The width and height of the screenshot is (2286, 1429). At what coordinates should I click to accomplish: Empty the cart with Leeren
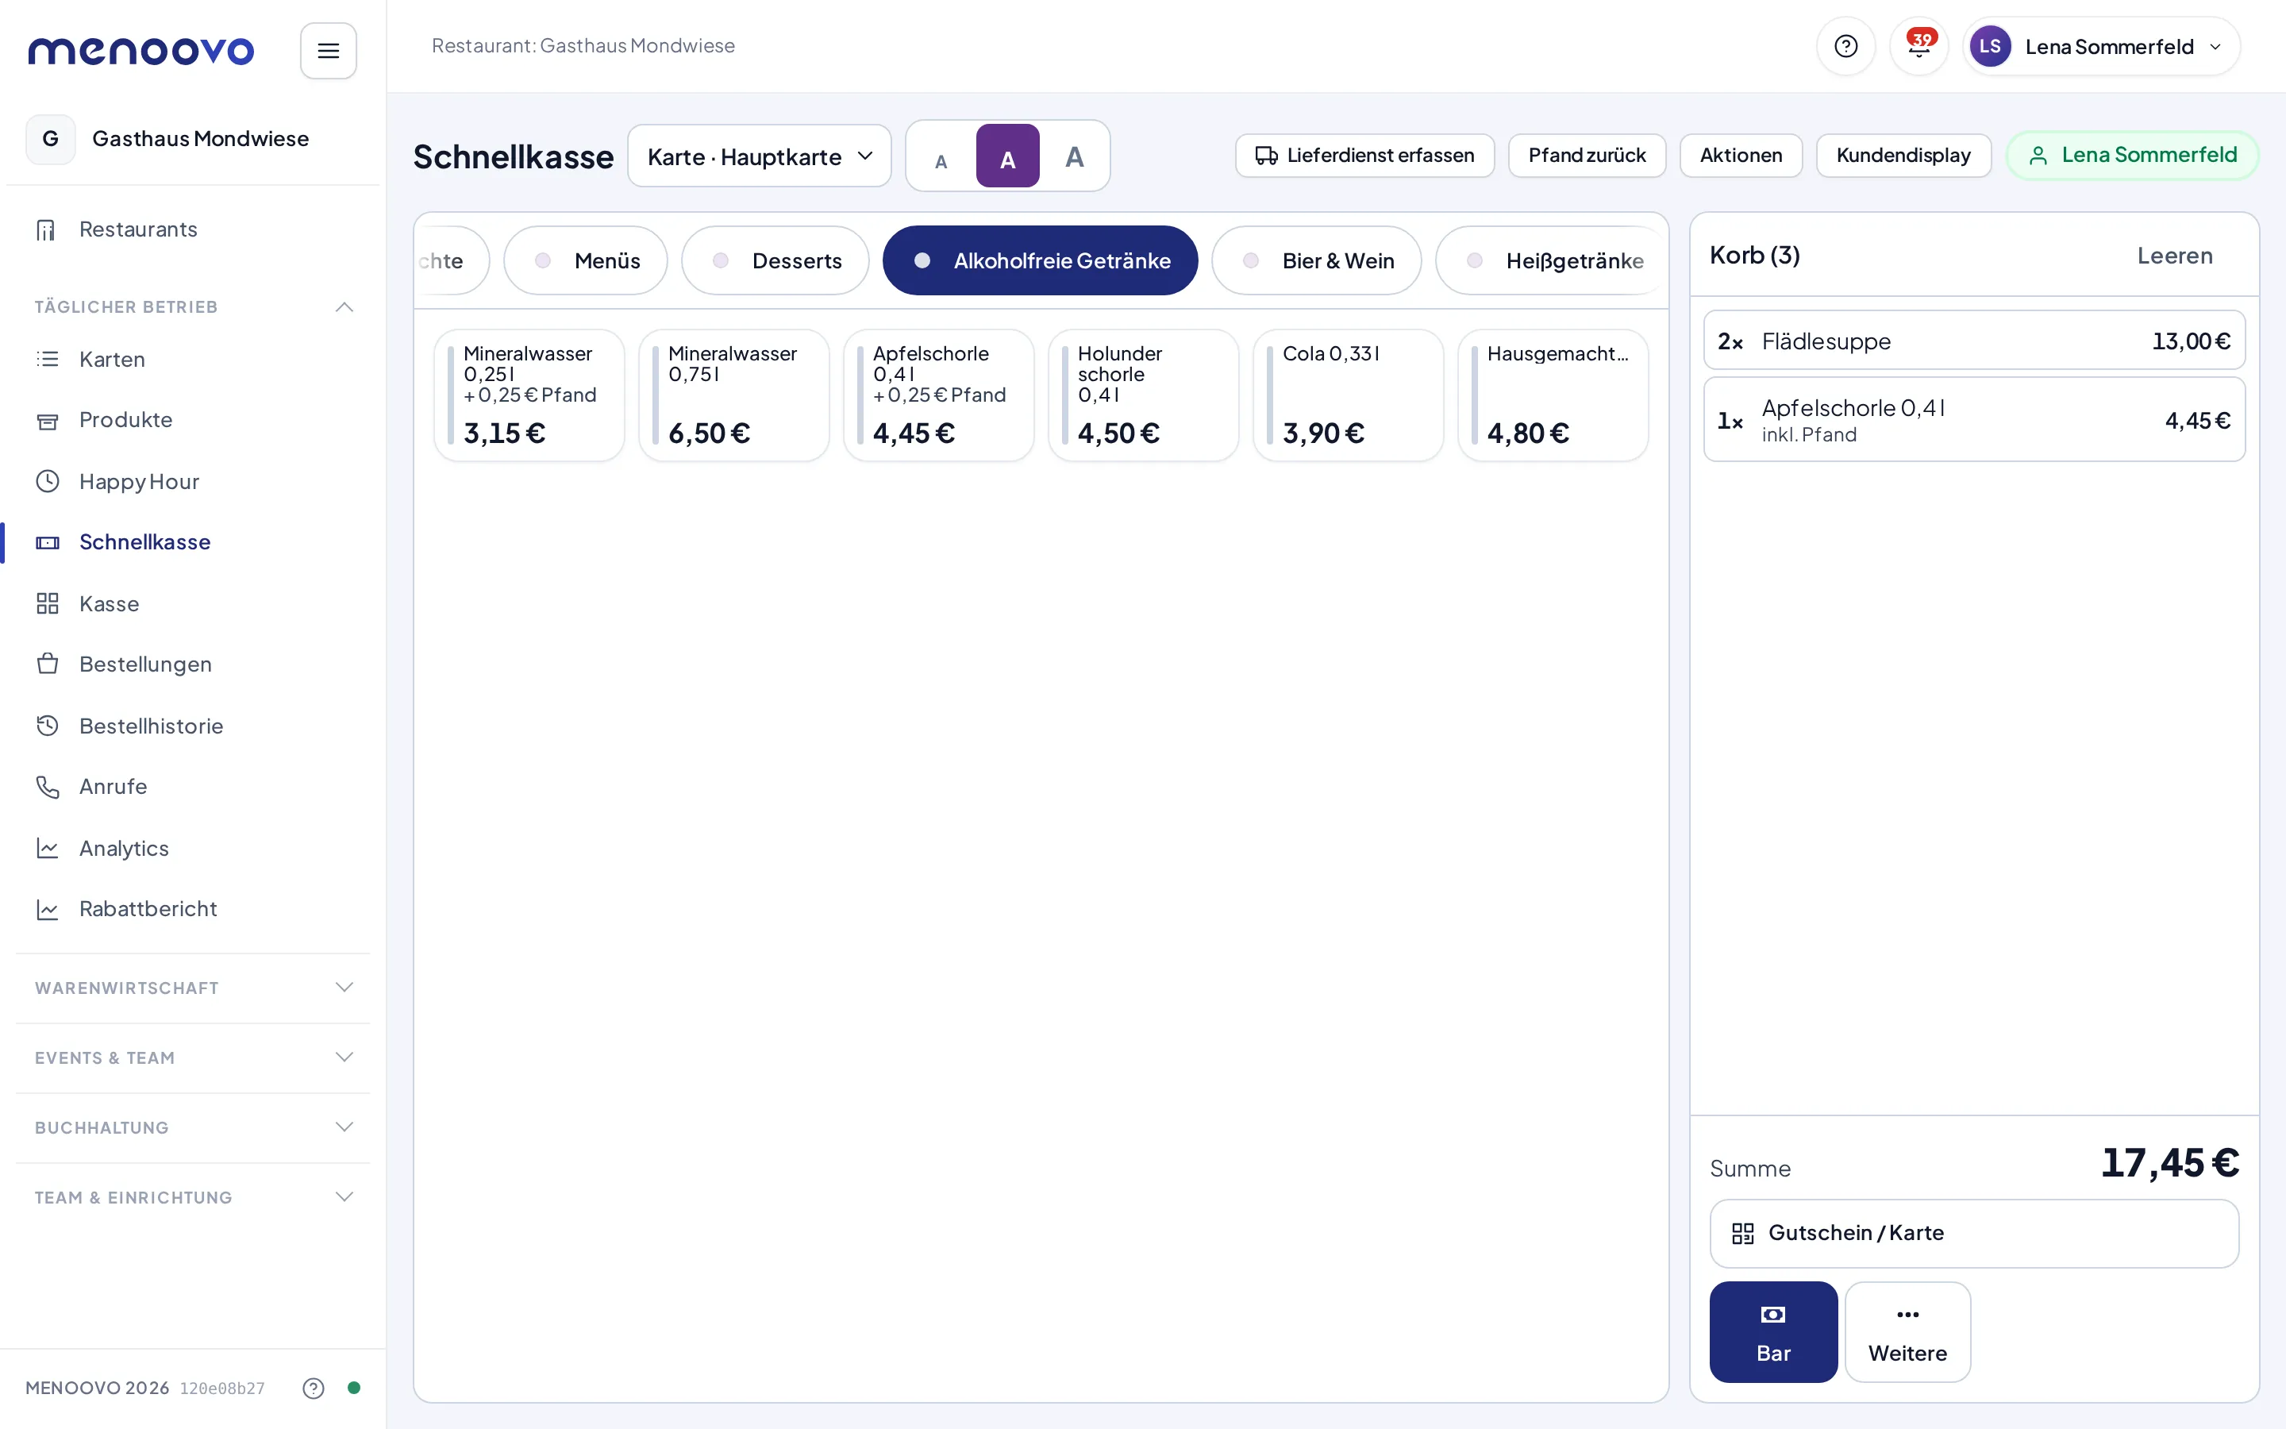pyautogui.click(x=2175, y=255)
